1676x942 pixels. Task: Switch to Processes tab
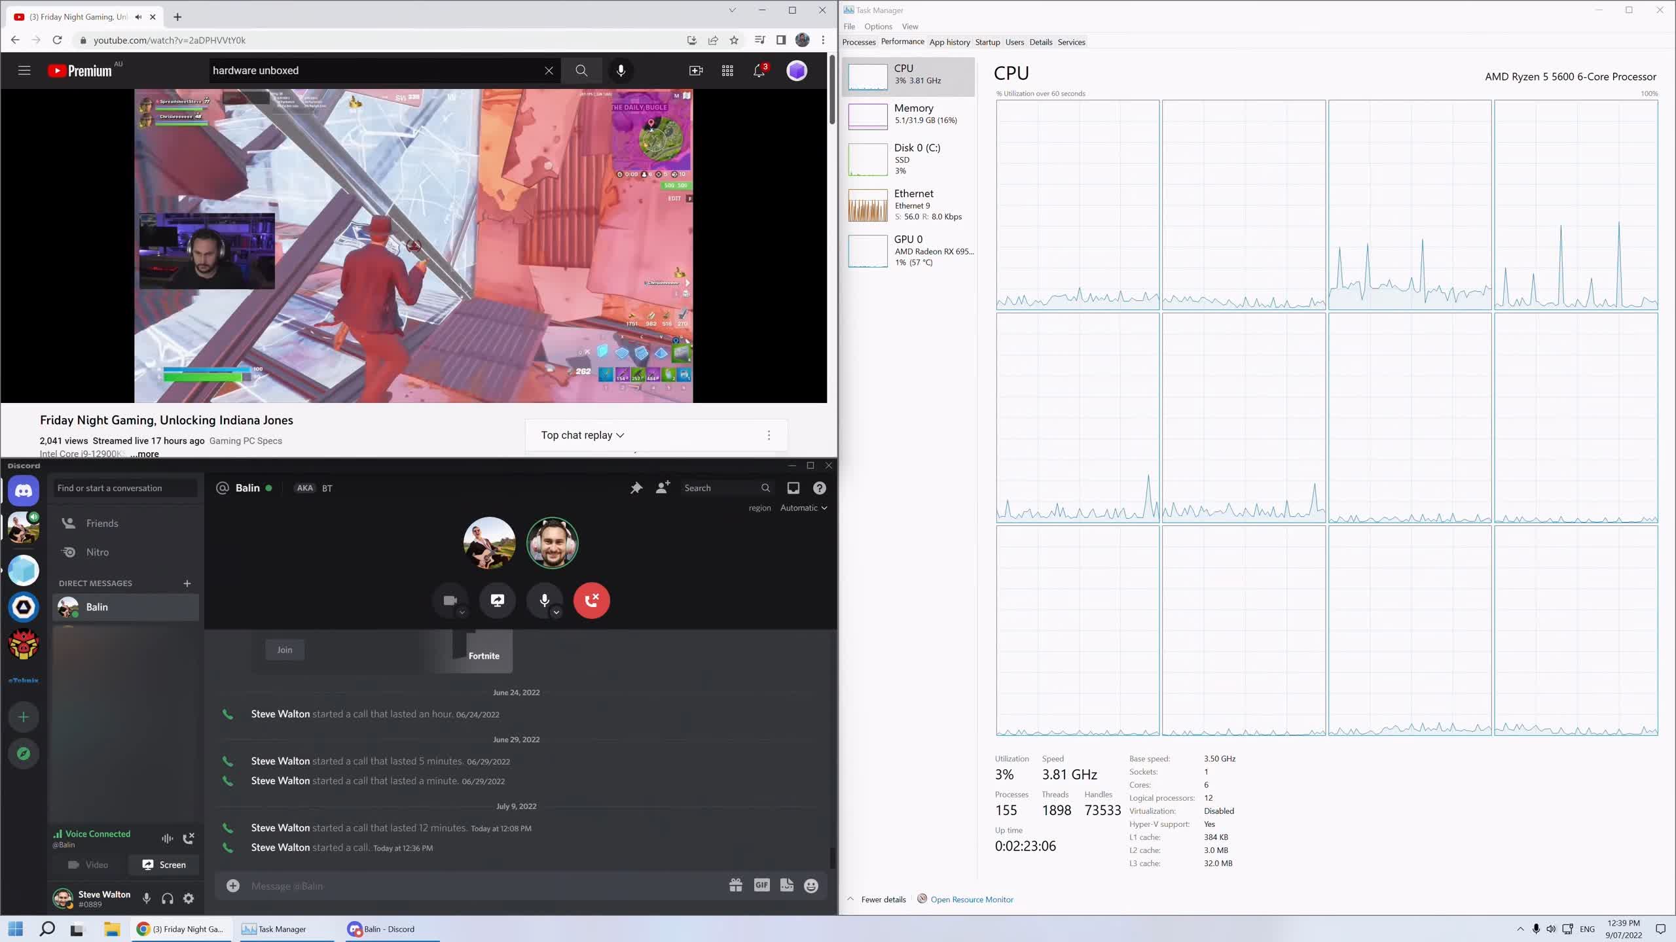point(858,43)
